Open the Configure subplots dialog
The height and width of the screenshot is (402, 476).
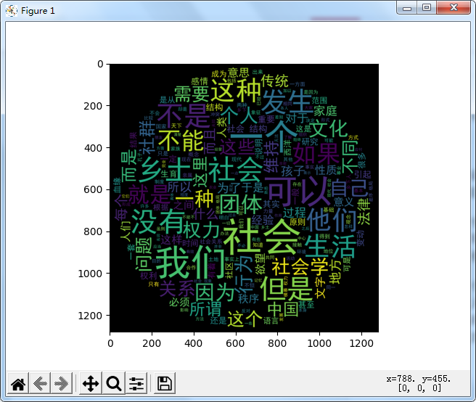tap(137, 383)
